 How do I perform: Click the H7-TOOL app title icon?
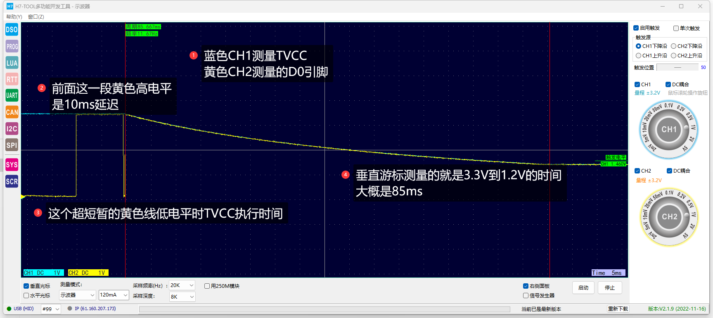point(10,6)
